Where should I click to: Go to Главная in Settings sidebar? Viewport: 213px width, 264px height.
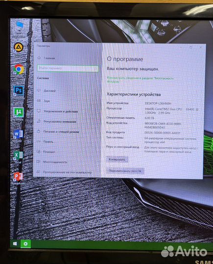tap(49, 58)
